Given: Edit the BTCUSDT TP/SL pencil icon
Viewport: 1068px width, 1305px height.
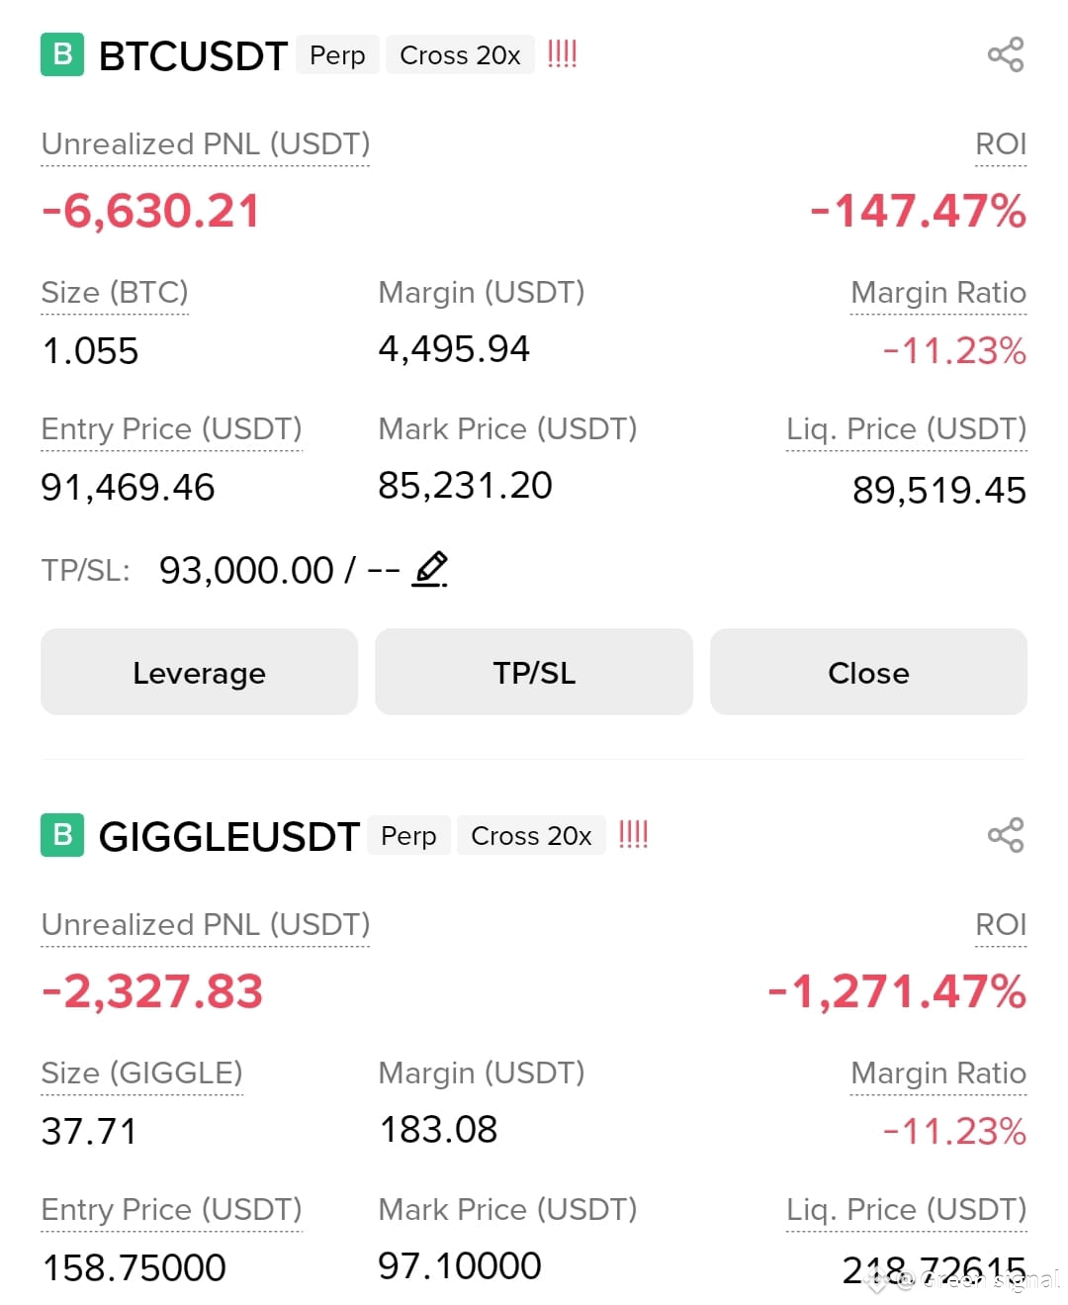Looking at the screenshot, I should click(x=430, y=569).
